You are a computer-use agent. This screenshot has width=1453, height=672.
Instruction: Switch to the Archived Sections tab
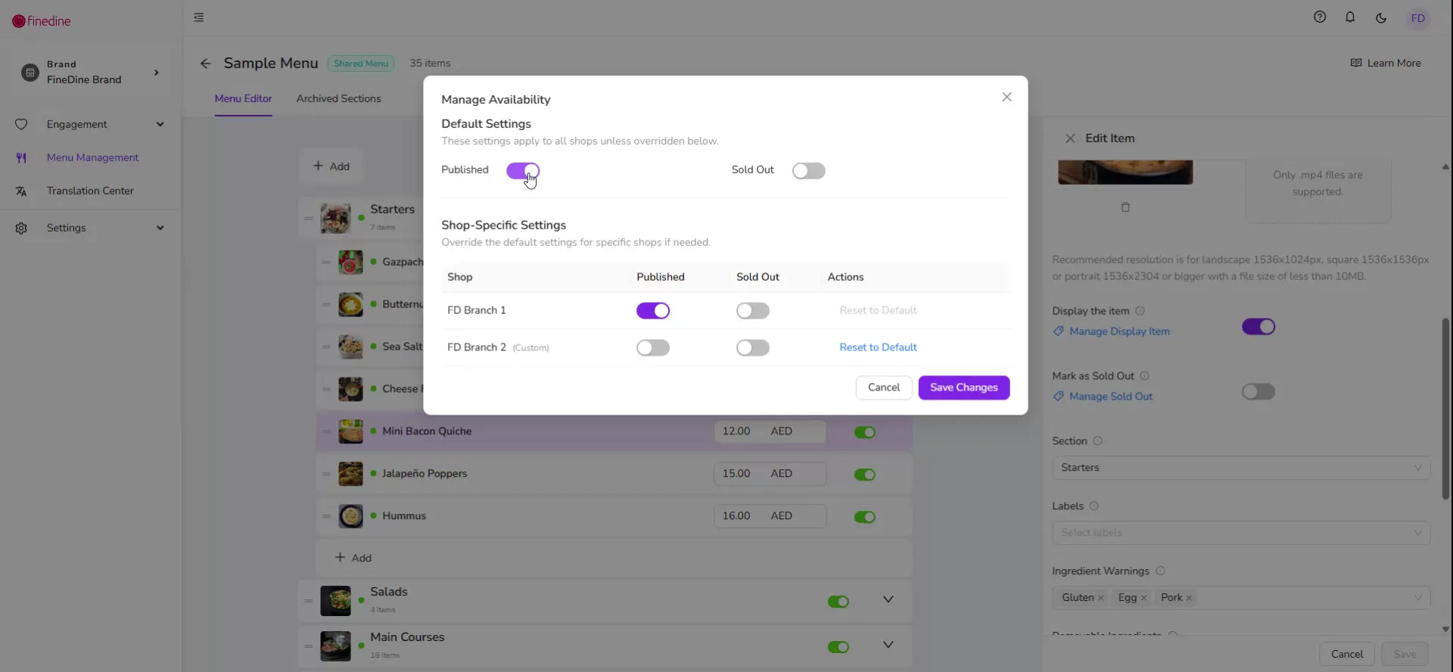pyautogui.click(x=338, y=98)
